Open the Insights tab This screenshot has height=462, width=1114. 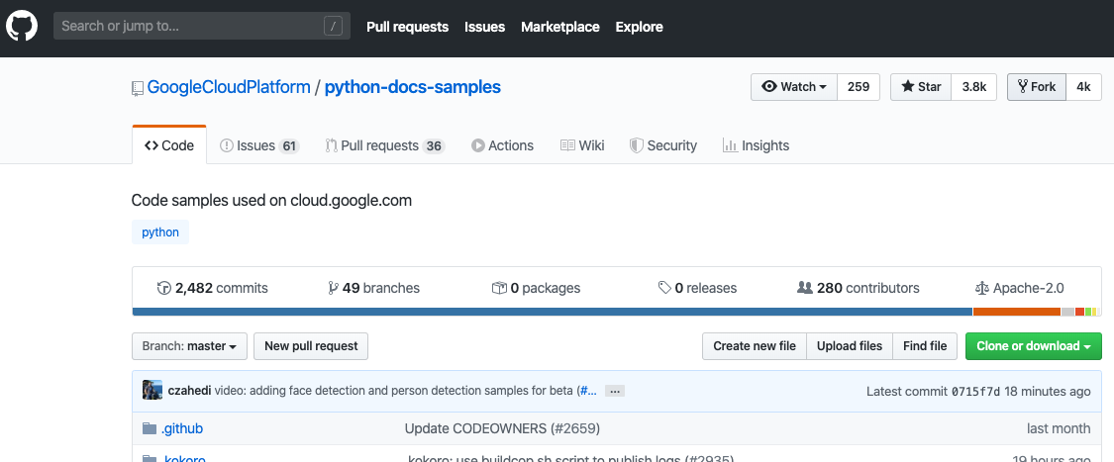[756, 145]
